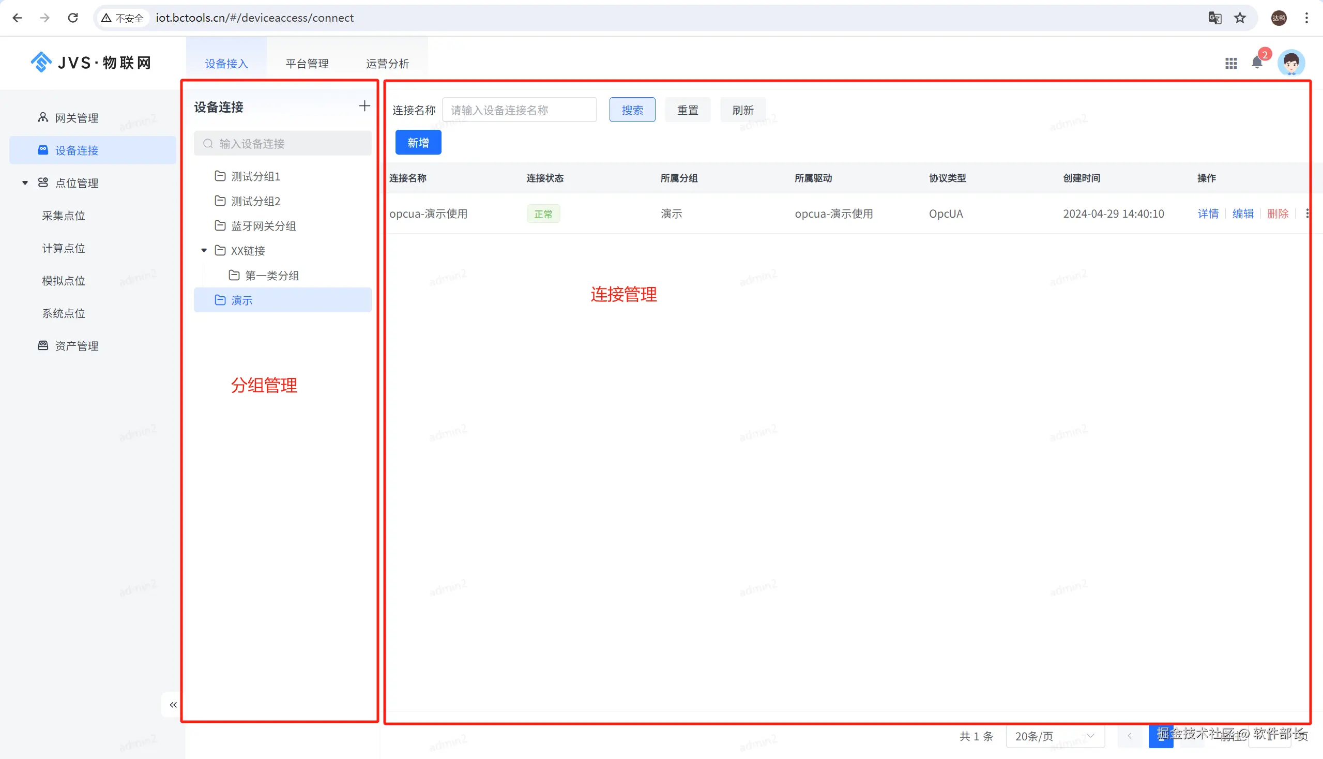Collapse the sidebar with double-chevron icon

(x=173, y=705)
